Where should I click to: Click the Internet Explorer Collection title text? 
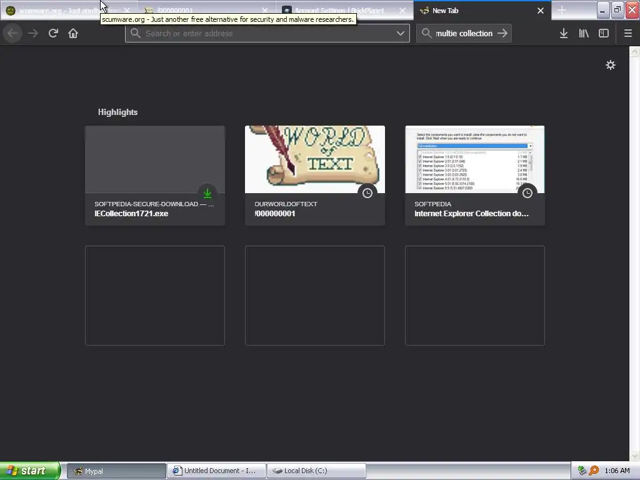pyautogui.click(x=471, y=214)
